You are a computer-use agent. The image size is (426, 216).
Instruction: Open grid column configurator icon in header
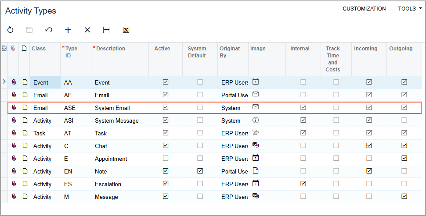tap(4, 49)
